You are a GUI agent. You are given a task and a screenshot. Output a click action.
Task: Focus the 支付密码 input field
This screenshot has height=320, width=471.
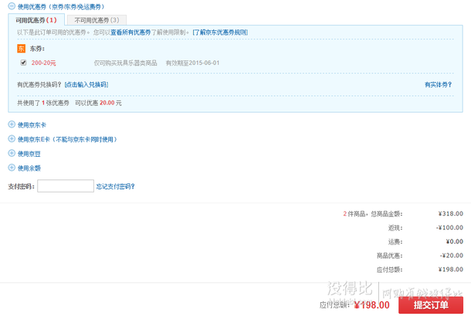(x=66, y=186)
